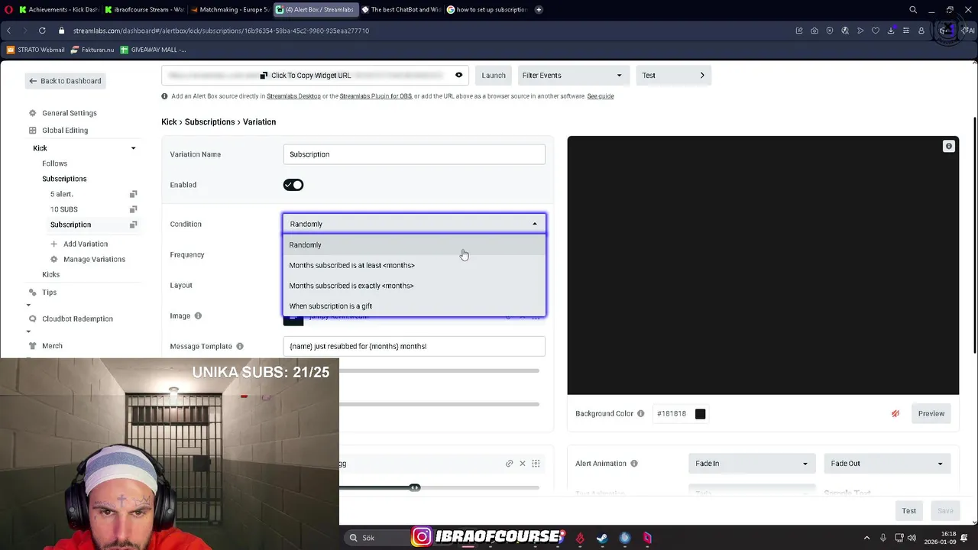The height and width of the screenshot is (550, 978).
Task: Open the Opera AI assistant icon
Action: [967, 31]
